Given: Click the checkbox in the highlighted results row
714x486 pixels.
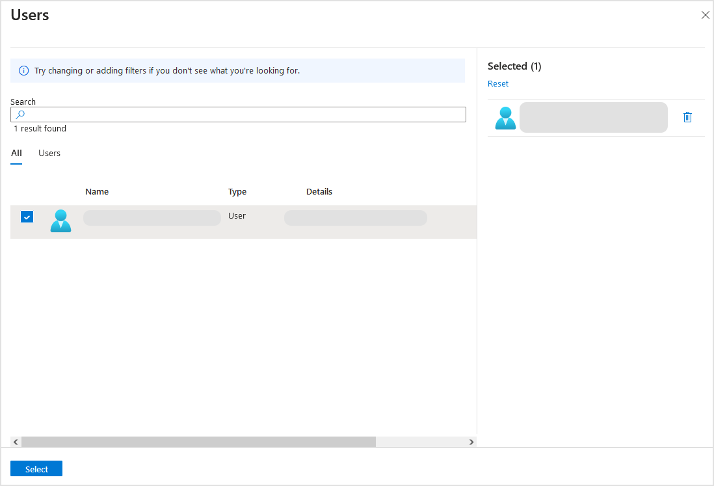Looking at the screenshot, I should [27, 216].
